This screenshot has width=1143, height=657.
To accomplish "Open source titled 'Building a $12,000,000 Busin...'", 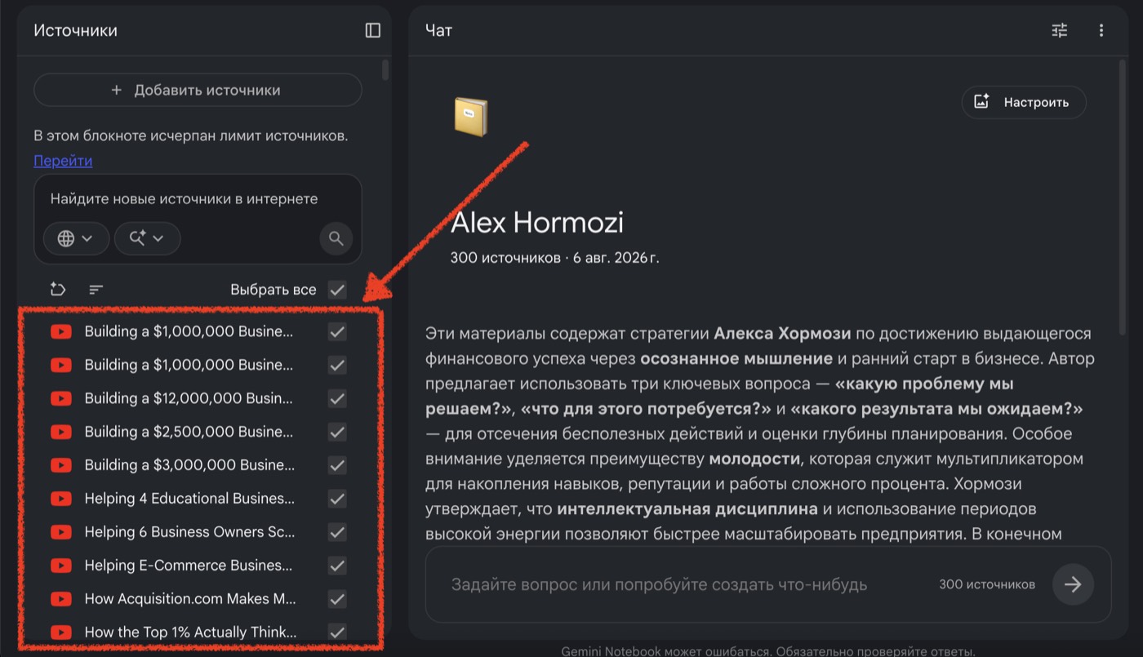I will (189, 398).
